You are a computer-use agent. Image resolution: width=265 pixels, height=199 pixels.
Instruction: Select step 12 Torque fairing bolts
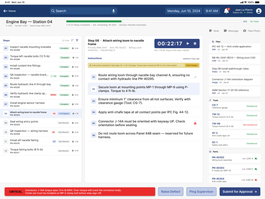(x=41, y=151)
